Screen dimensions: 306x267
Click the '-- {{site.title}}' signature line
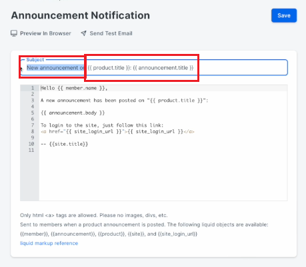pyautogui.click(x=65, y=144)
